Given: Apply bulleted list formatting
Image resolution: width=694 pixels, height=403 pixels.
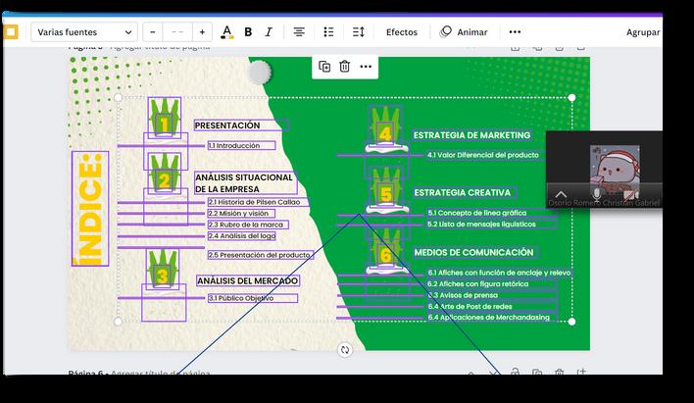Looking at the screenshot, I should [x=328, y=32].
